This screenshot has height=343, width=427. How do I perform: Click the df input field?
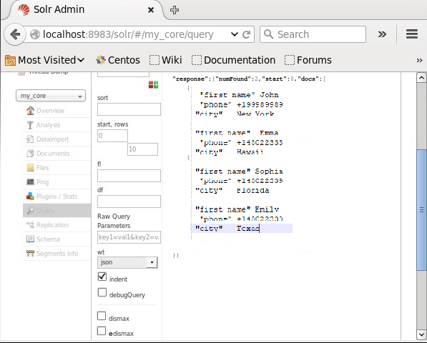[129, 202]
